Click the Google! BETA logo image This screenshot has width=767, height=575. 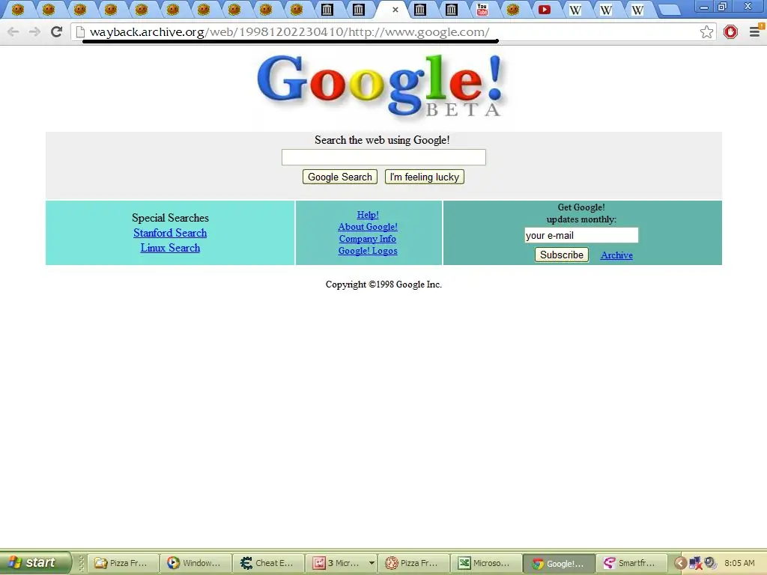[381, 87]
